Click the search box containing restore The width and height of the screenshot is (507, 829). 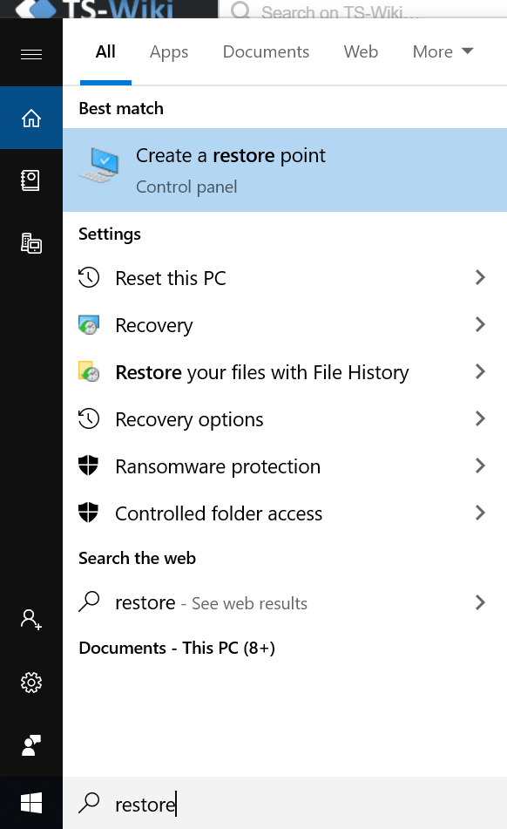(x=285, y=804)
